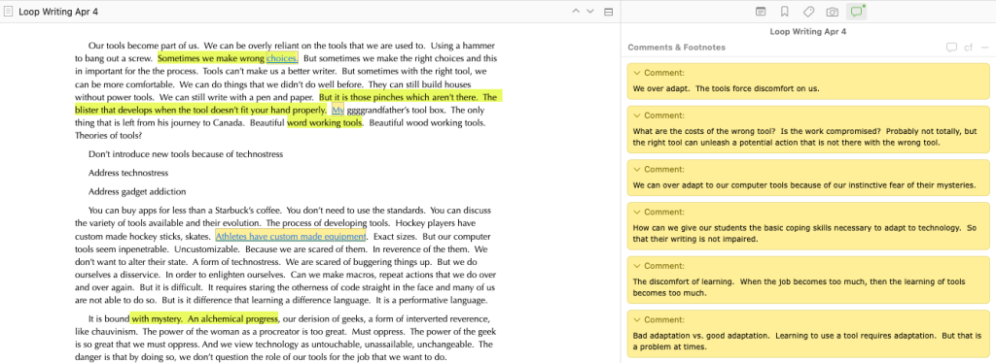This screenshot has height=363, width=996.
Task: Open the Bookmarks inspector tab
Action: [x=785, y=12]
